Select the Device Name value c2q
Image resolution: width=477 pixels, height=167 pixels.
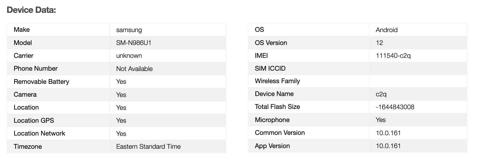(381, 94)
